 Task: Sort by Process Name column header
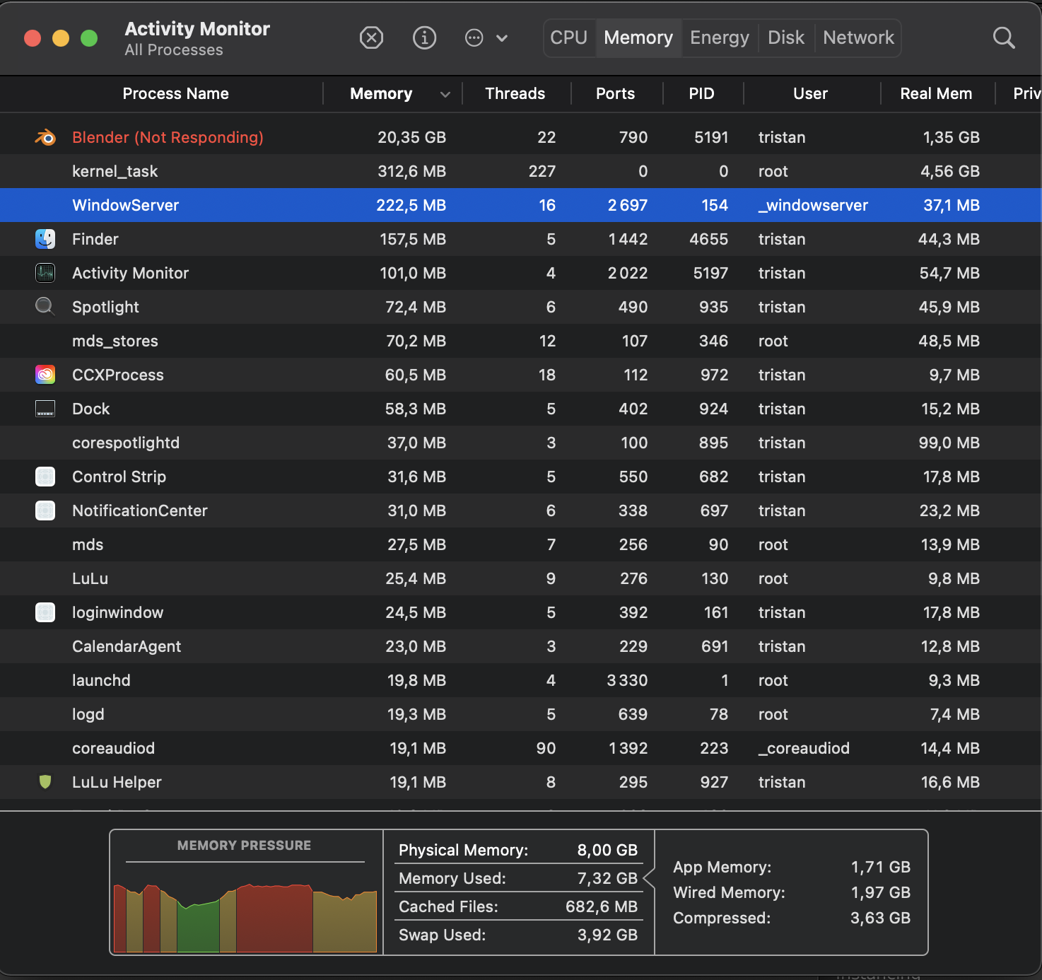pyautogui.click(x=175, y=94)
